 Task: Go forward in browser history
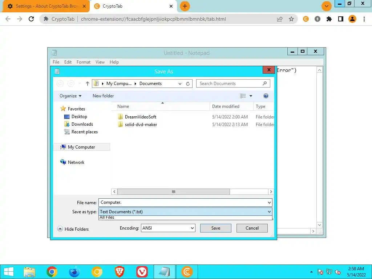pos(20,19)
